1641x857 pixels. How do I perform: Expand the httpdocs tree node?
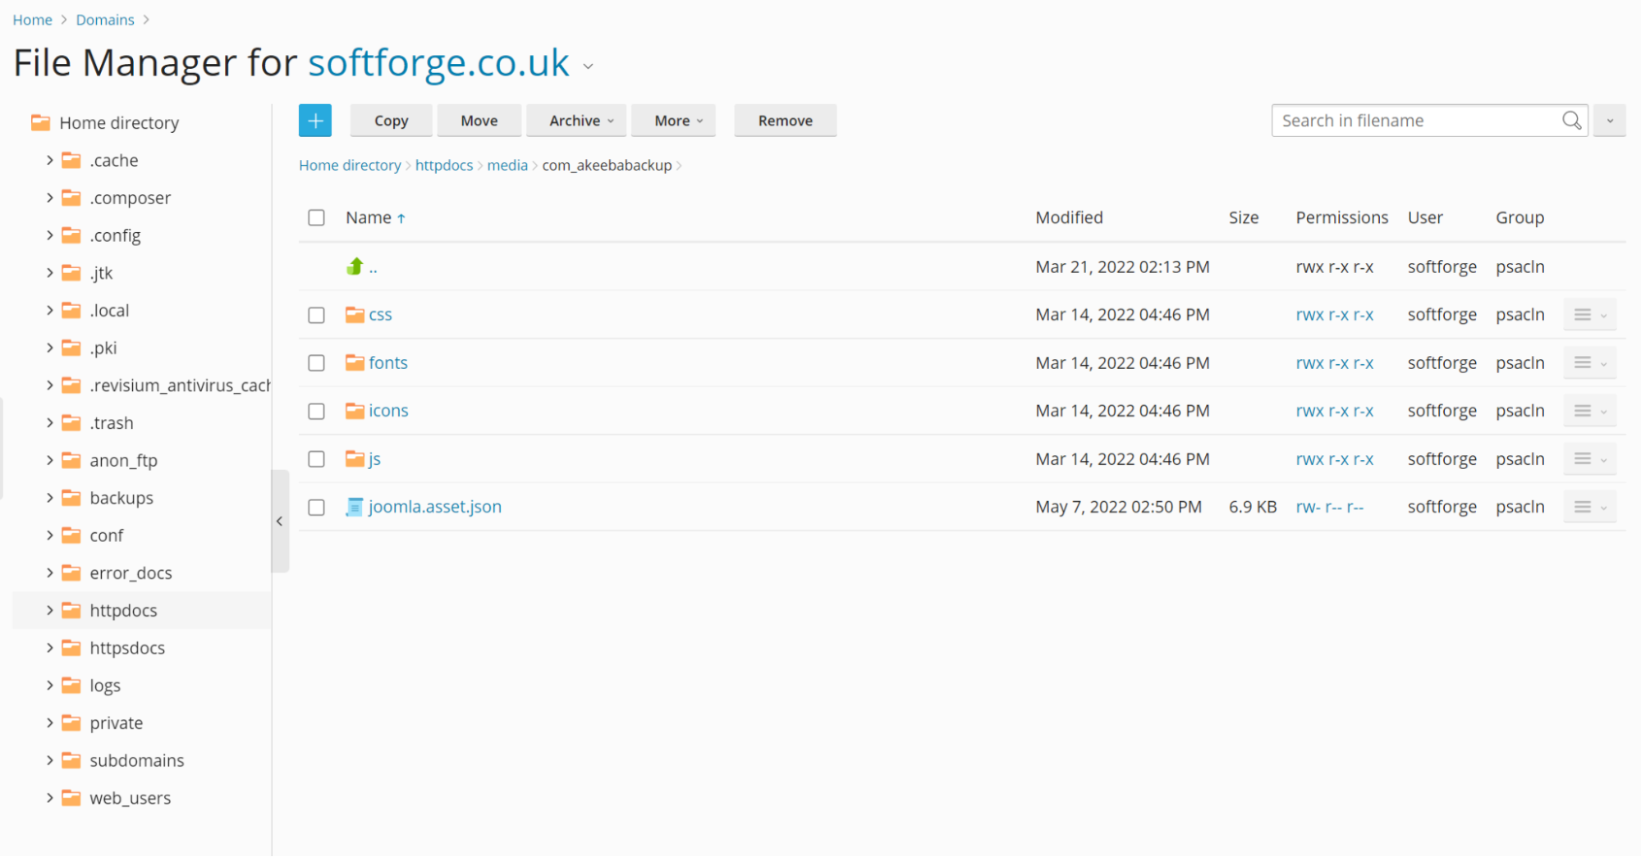point(50,610)
